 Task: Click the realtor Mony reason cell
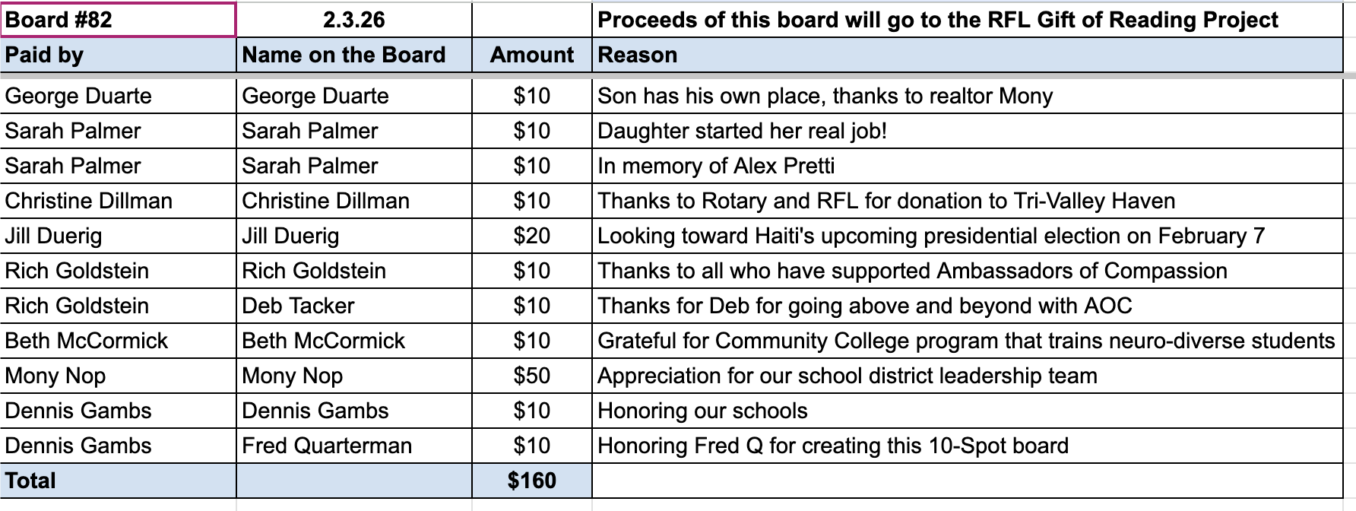tap(967, 96)
